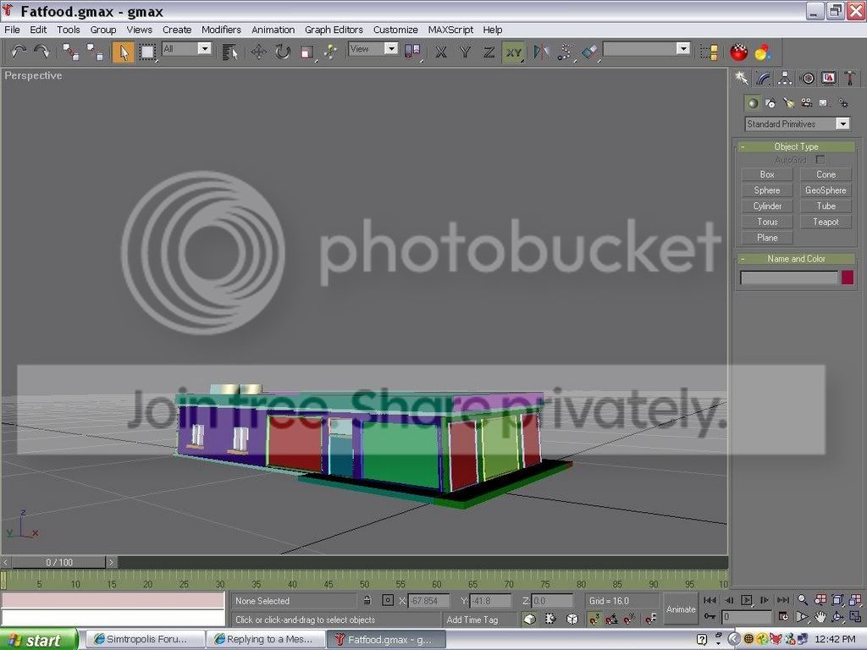Viewport: 867px width, 650px height.
Task: Click the Box primitive button
Action: pyautogui.click(x=767, y=174)
